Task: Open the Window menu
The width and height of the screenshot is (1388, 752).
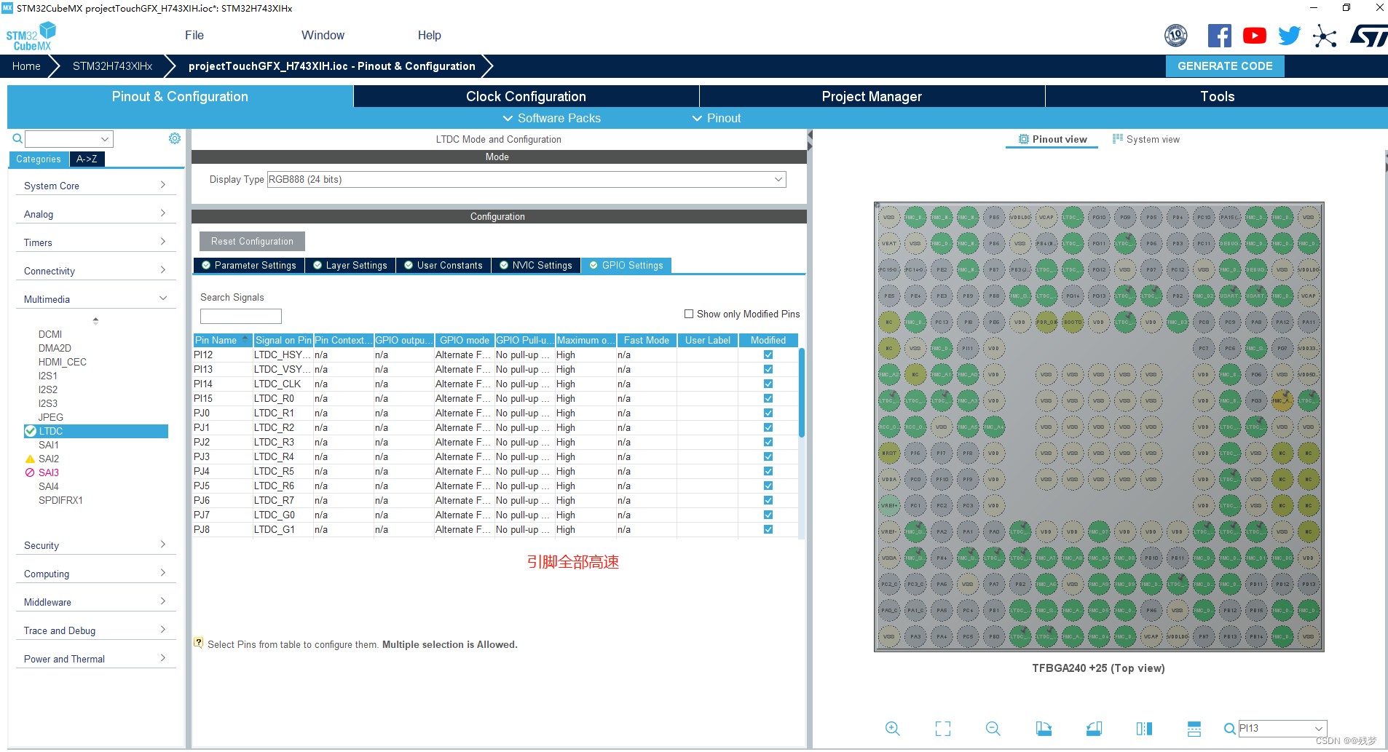Action: 323,36
